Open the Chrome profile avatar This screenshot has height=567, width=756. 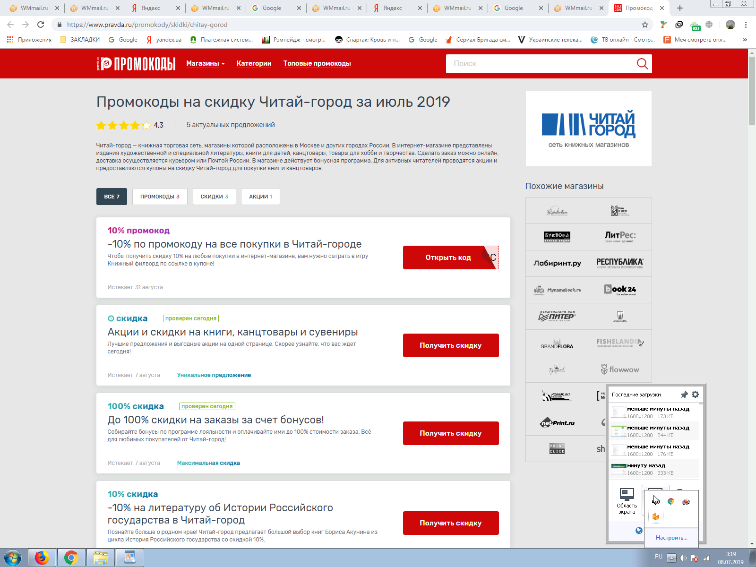point(730,25)
